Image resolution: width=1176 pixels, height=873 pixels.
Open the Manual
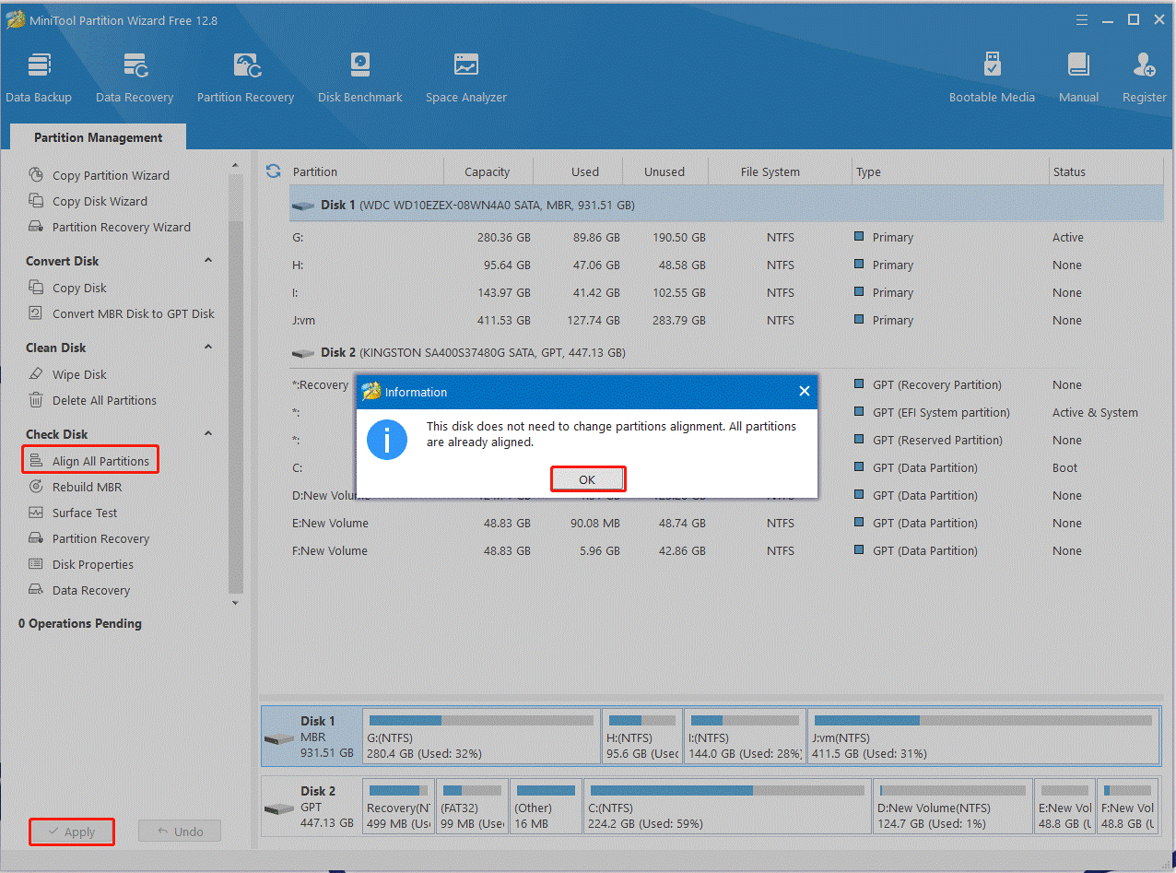pyautogui.click(x=1078, y=77)
